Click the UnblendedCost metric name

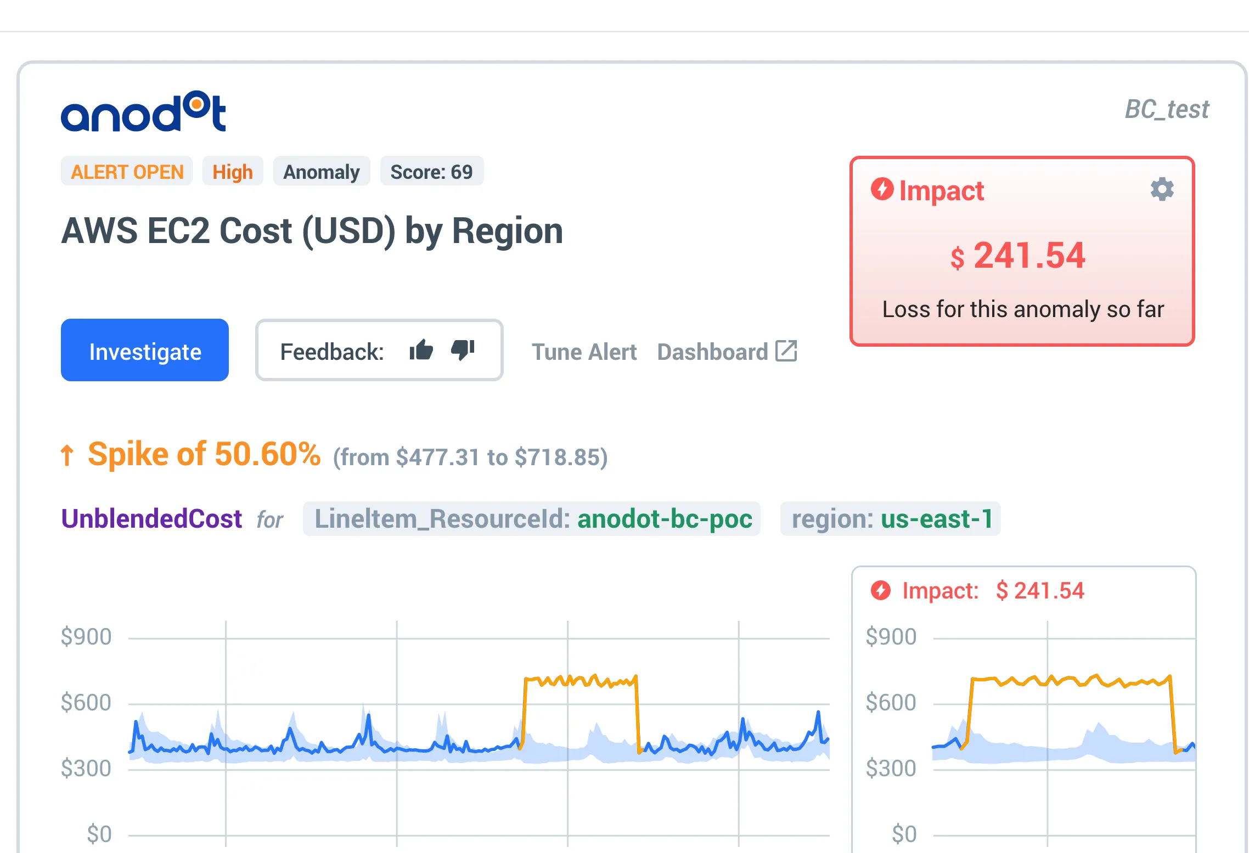[151, 519]
